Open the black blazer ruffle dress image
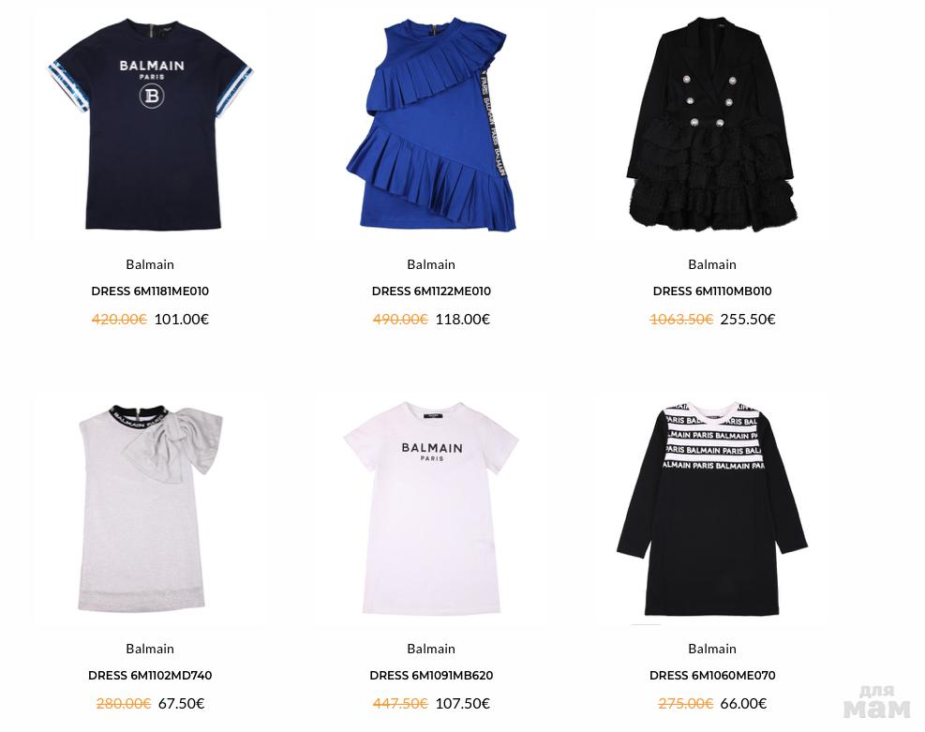 click(712, 125)
